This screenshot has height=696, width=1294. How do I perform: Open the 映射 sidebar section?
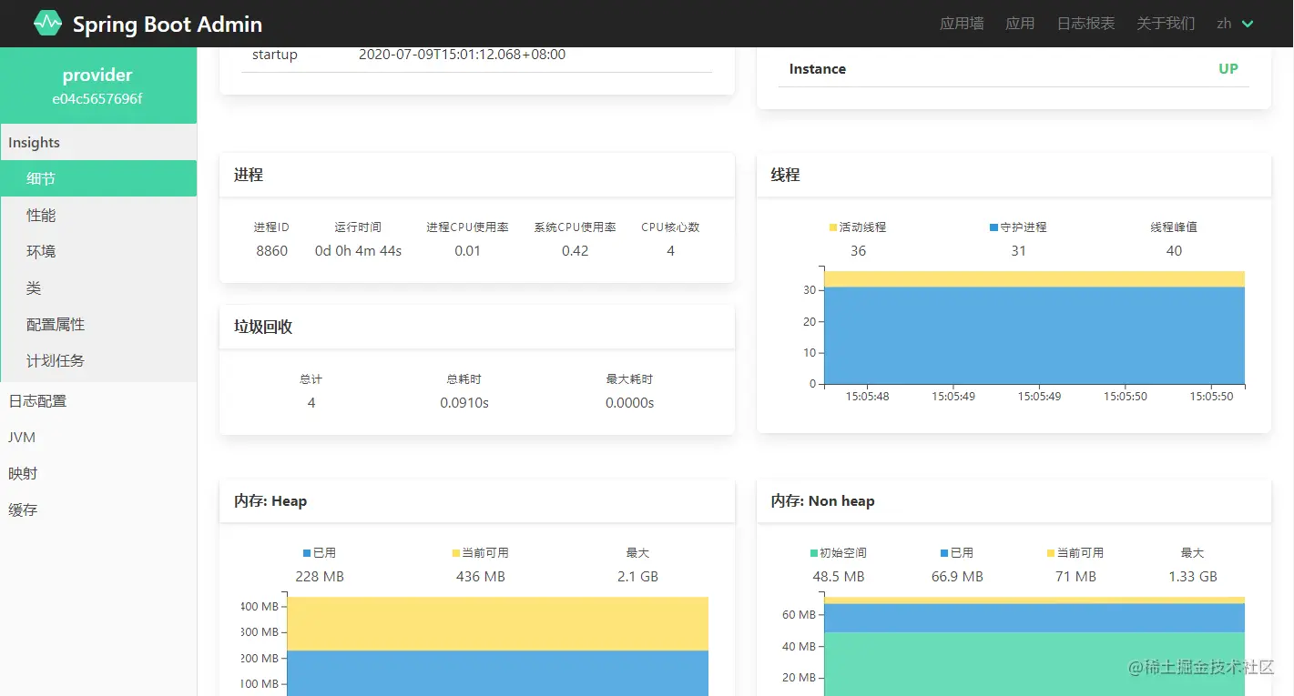pyautogui.click(x=98, y=473)
